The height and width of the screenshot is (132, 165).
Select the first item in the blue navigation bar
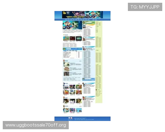[65, 20]
